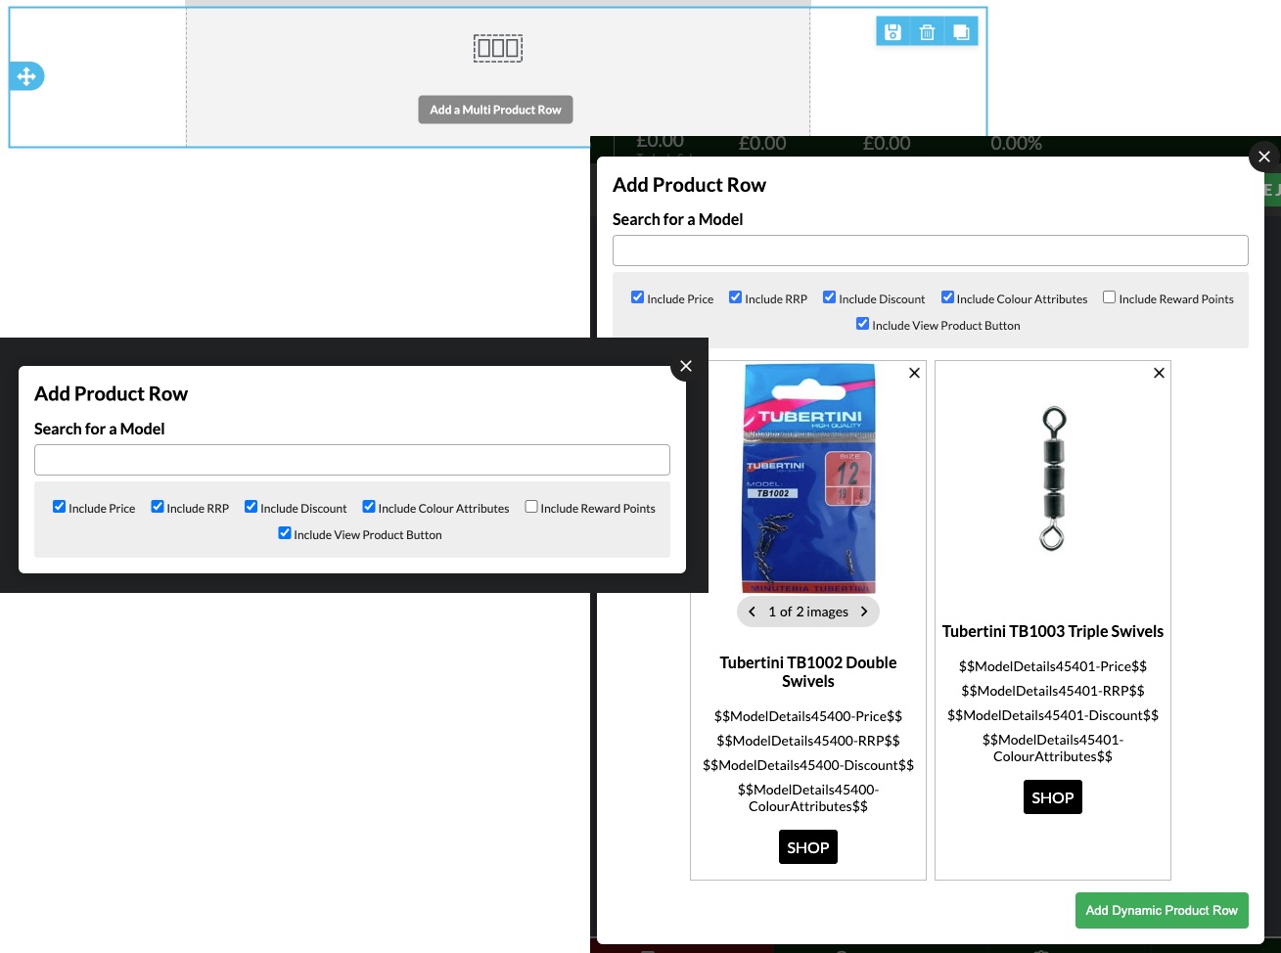This screenshot has height=953, width=1281.
Task: Toggle Include Discount in right dialog
Action: pos(829,297)
